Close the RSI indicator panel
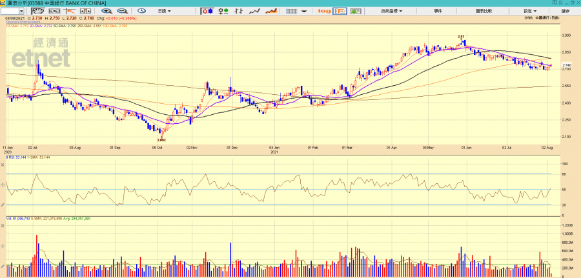Viewport: 581px width, 278px height. coord(3,164)
